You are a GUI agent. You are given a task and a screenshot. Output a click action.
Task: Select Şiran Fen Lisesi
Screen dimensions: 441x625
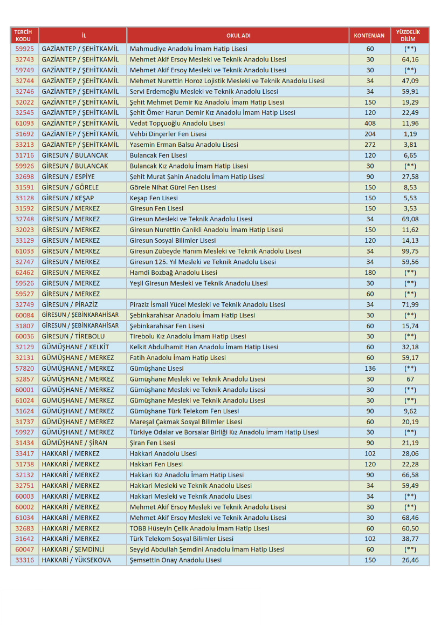tap(153, 443)
